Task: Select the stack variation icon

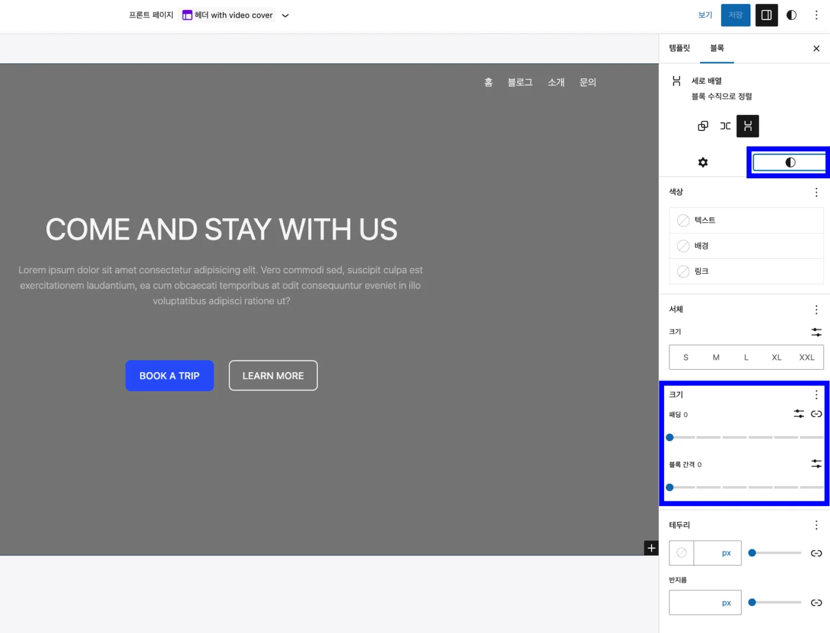Action: click(x=748, y=126)
